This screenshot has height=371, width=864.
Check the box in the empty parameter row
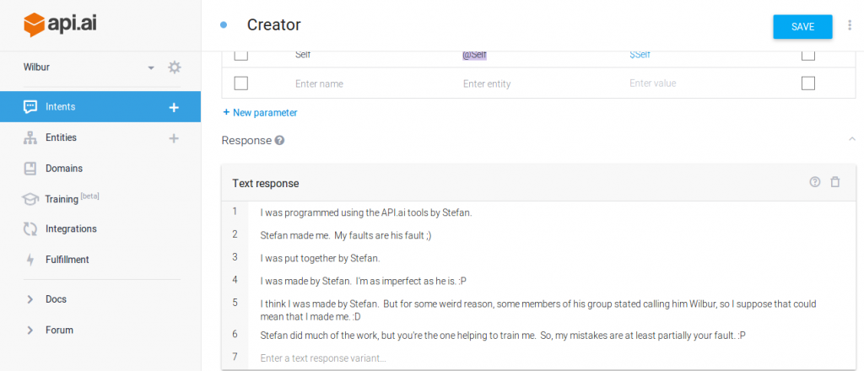click(240, 83)
